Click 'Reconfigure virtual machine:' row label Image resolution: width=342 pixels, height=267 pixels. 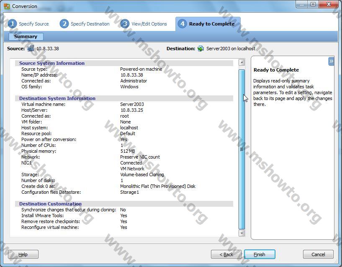[x=50, y=227]
